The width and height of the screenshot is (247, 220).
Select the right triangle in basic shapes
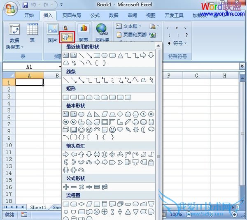[x=97, y=114]
